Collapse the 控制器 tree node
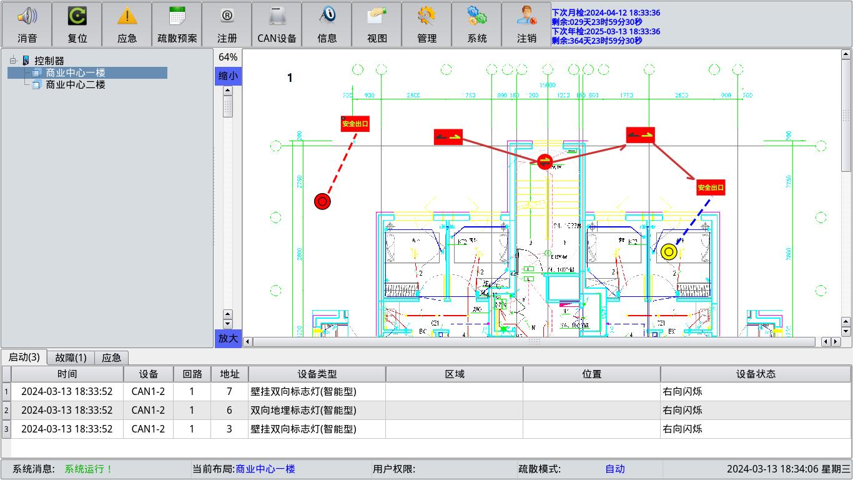 click(x=13, y=61)
